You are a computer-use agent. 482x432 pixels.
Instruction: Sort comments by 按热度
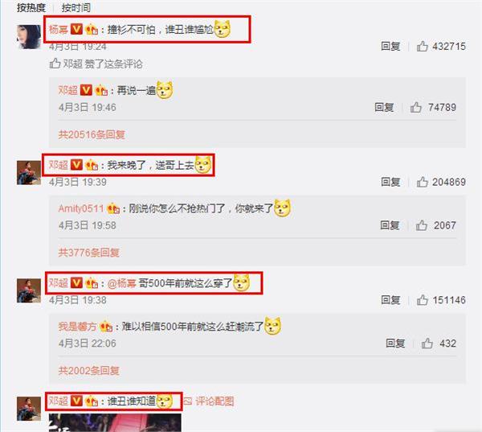coord(31,8)
